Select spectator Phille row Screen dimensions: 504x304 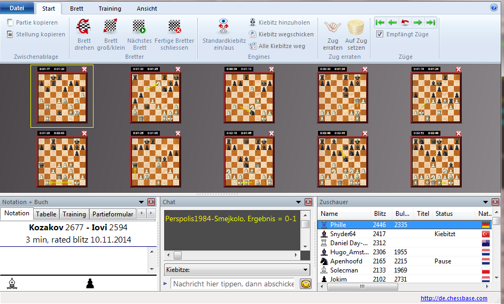point(405,224)
